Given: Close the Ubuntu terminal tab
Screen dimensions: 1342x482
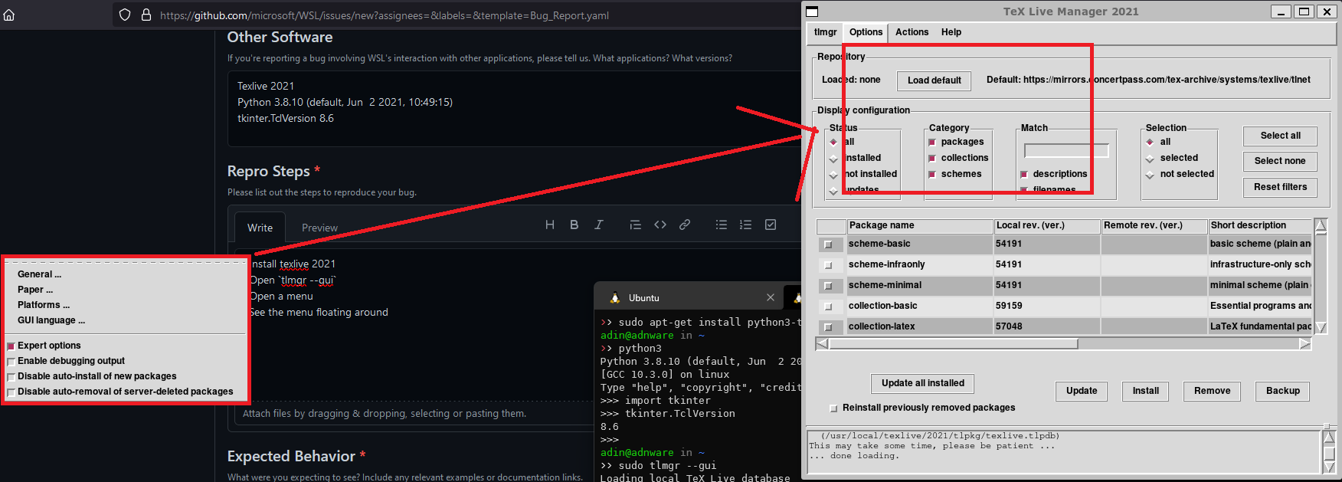Looking at the screenshot, I should click(771, 297).
